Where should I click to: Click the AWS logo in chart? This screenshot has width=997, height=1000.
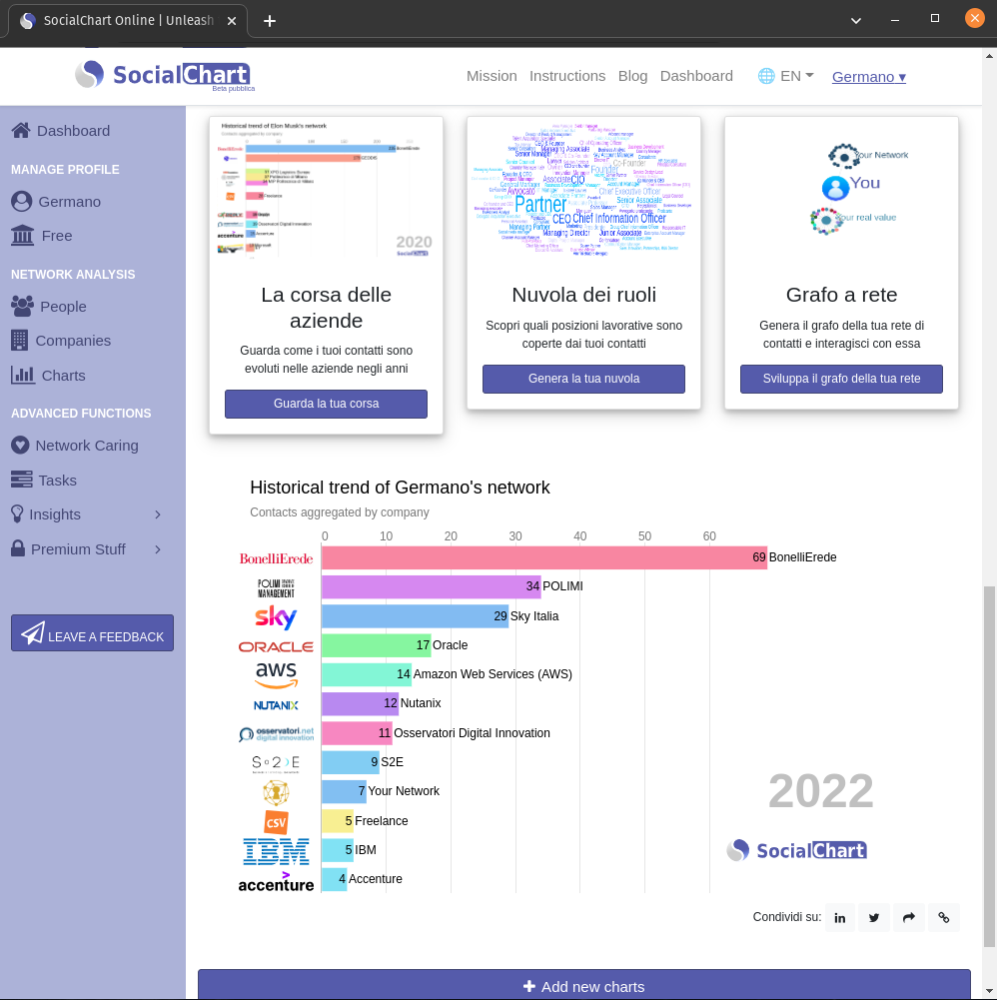pos(276,674)
